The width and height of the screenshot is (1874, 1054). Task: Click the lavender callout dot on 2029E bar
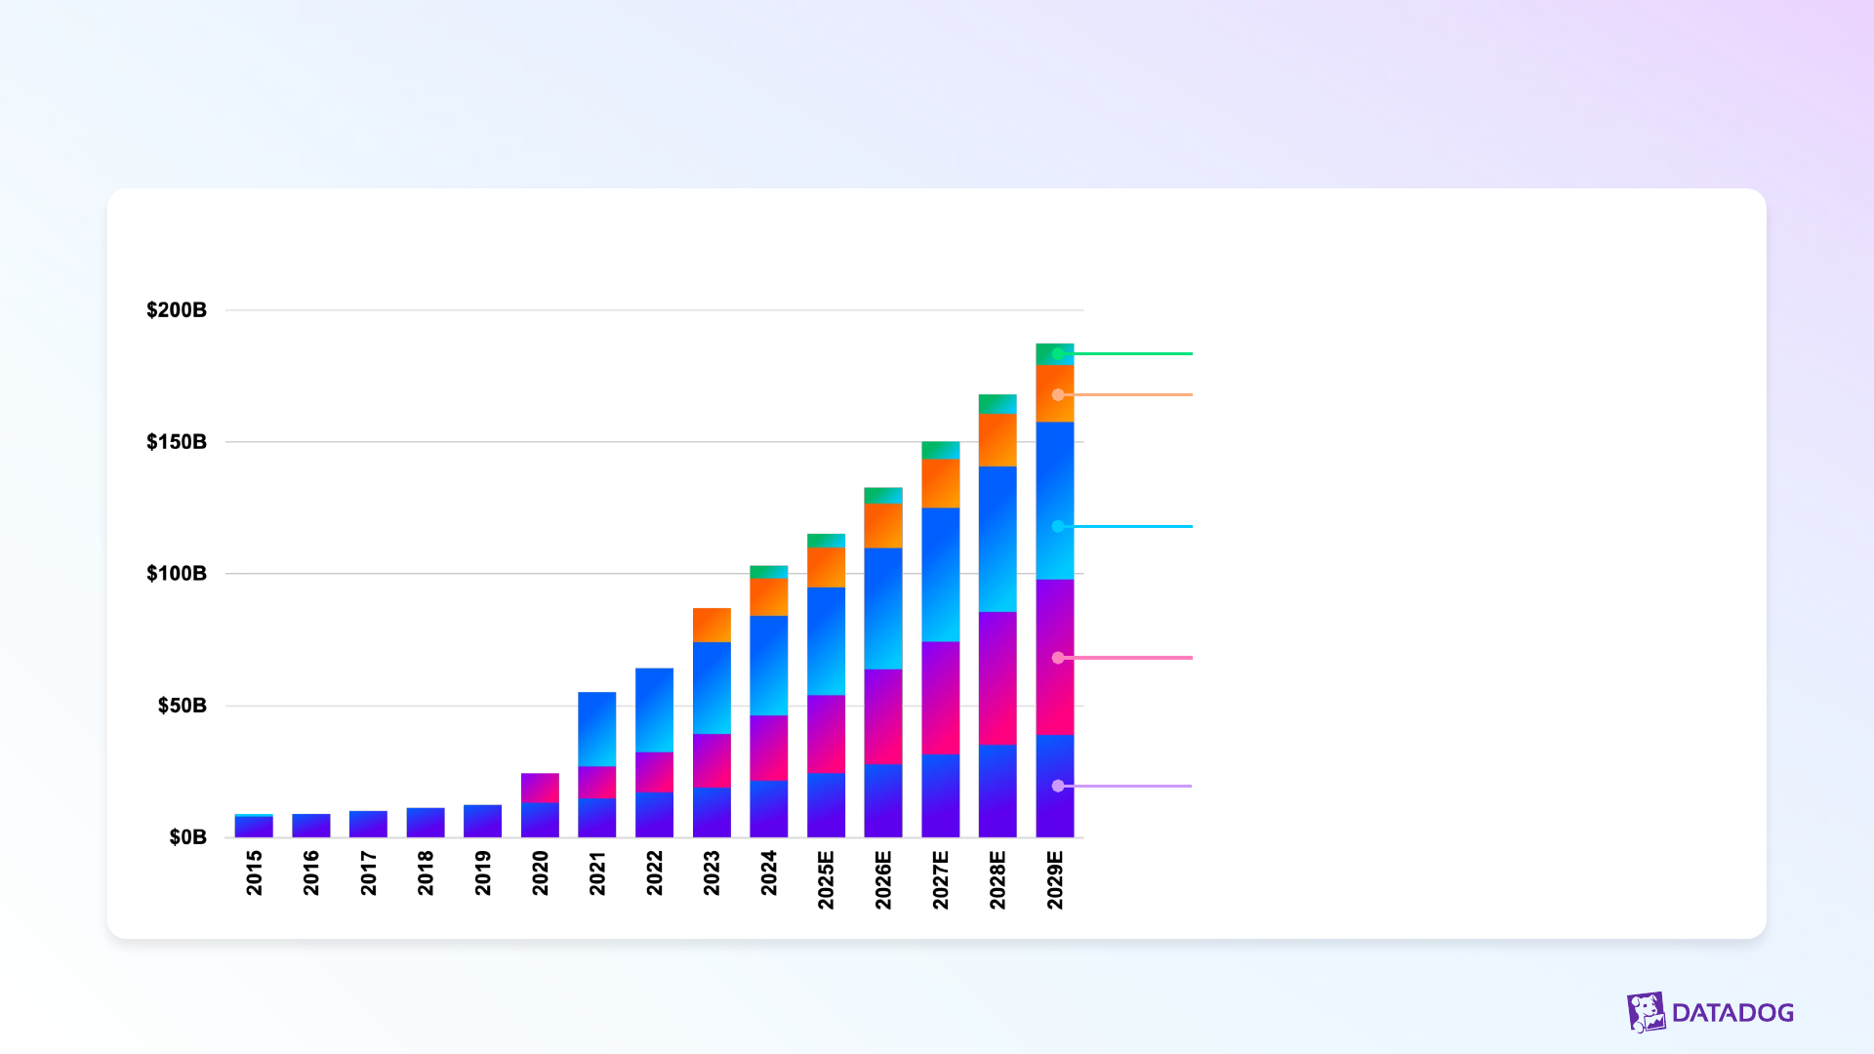pos(1058,786)
